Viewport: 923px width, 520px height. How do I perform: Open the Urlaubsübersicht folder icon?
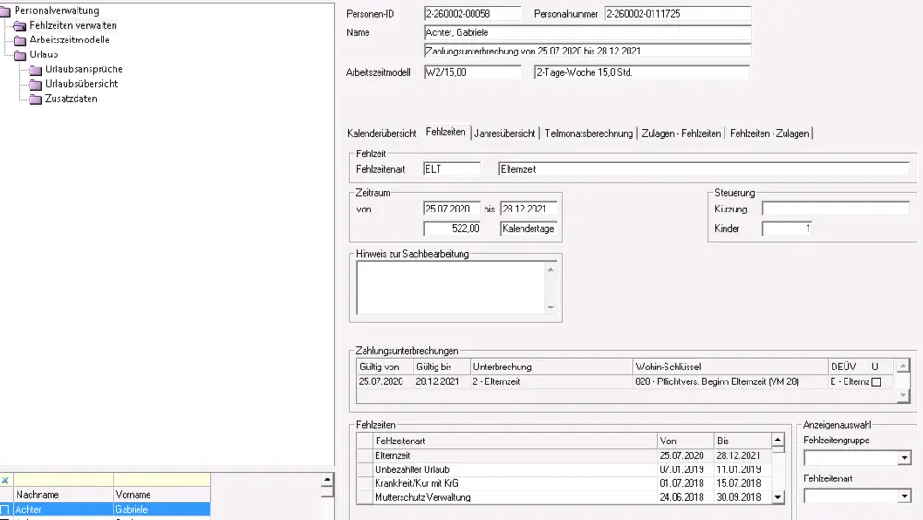click(35, 85)
